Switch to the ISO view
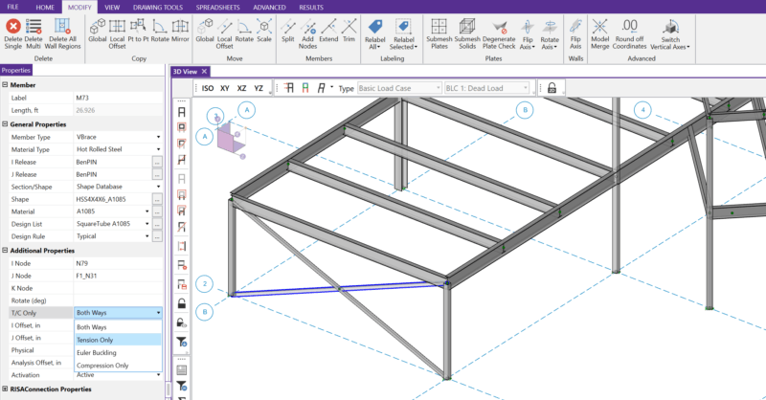766x400 pixels. click(208, 88)
